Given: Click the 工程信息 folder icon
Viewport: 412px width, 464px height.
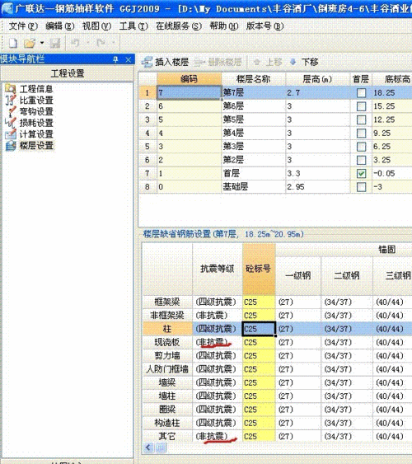Looking at the screenshot, I should pos(11,88).
